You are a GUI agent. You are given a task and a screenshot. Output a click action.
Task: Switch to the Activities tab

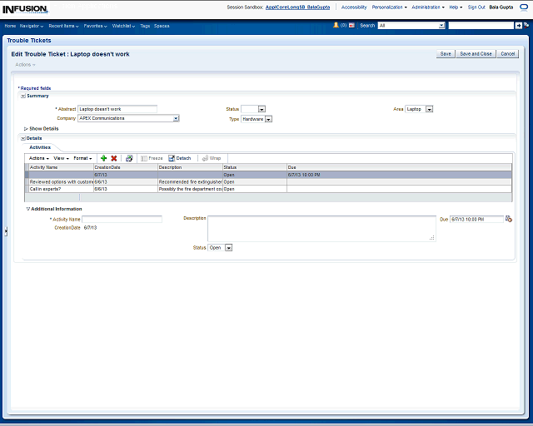(x=40, y=147)
